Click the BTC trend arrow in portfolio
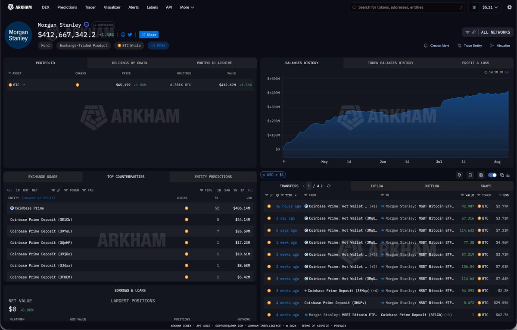Image resolution: width=517 pixels, height=330 pixels. click(24, 85)
